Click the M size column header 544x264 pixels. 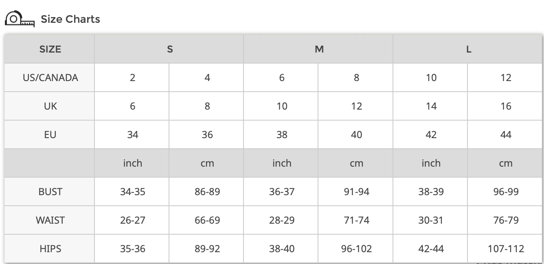319,49
